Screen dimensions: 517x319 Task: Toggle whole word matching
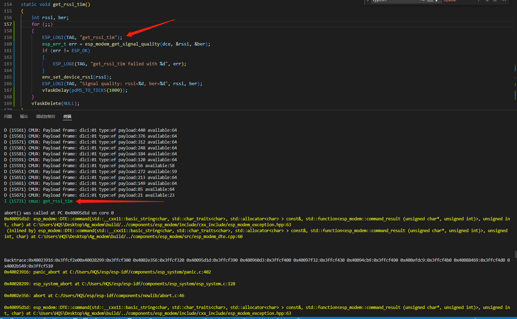430,2
